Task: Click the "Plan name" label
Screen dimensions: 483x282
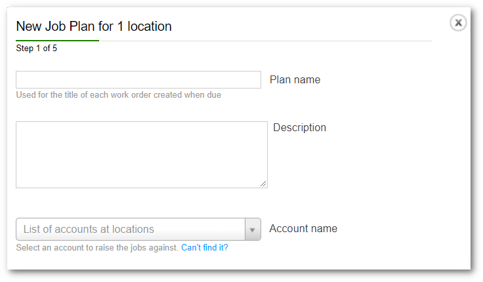Action: click(x=295, y=79)
